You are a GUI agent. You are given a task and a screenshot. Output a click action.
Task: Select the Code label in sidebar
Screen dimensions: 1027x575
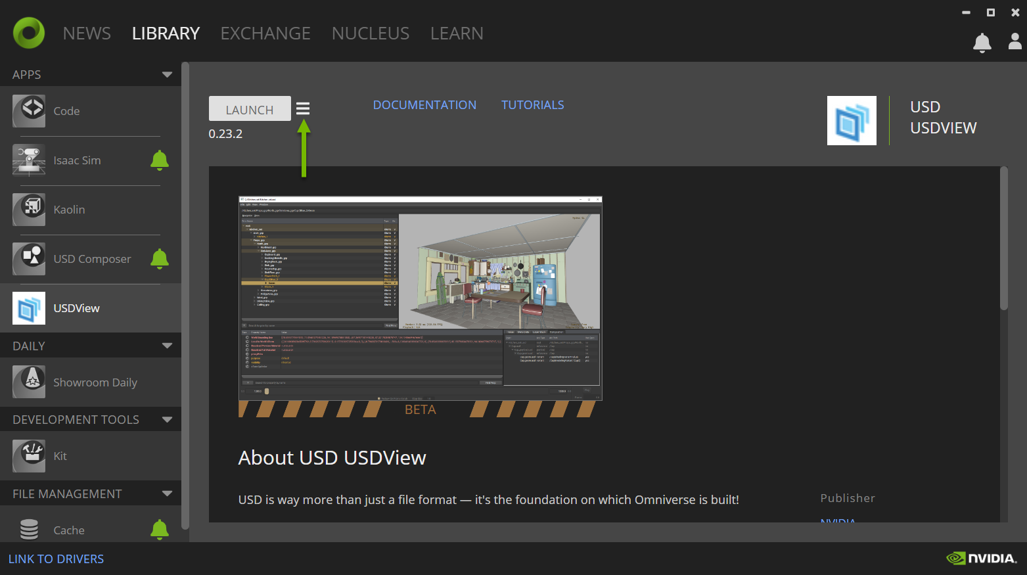tap(66, 111)
